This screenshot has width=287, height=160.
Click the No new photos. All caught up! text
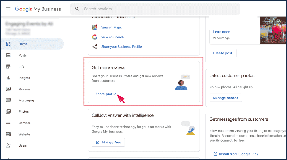[231, 87]
